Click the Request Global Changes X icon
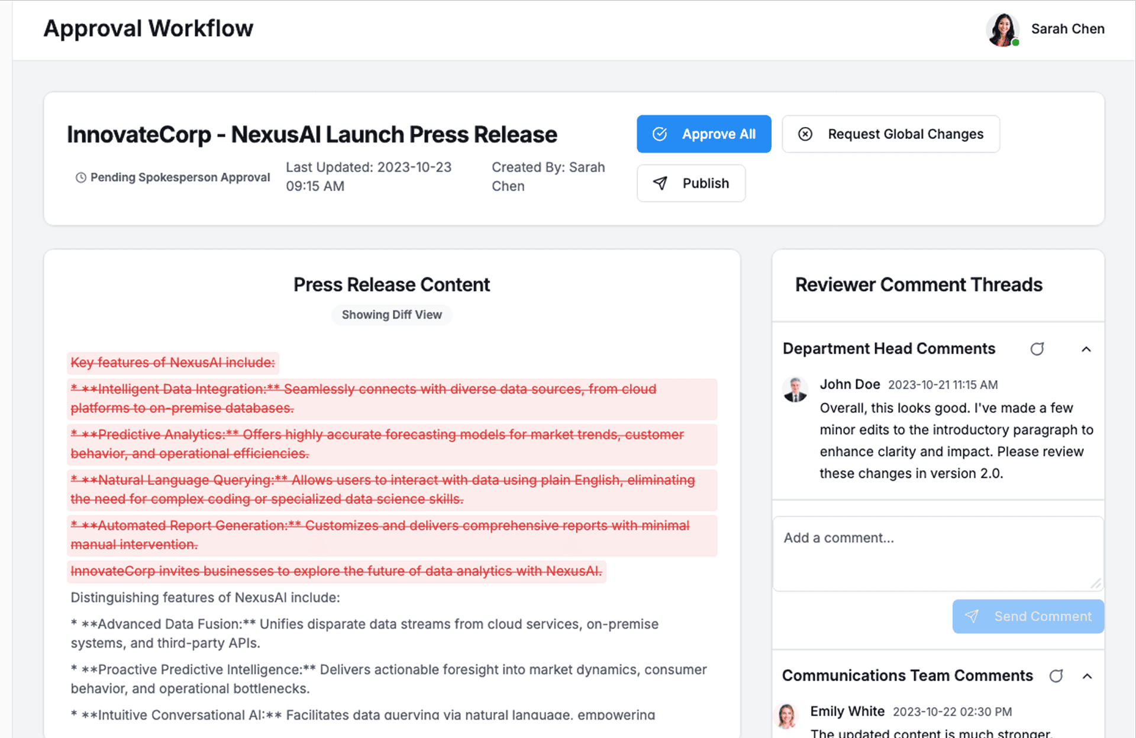Screen dimensions: 1136x738 click(805, 134)
